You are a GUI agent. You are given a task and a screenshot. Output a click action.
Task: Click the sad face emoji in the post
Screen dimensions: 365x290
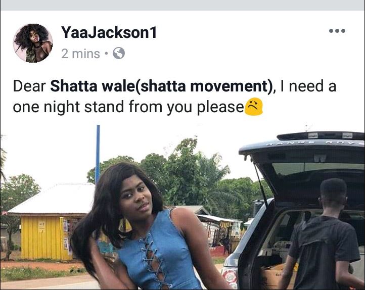pos(253,107)
